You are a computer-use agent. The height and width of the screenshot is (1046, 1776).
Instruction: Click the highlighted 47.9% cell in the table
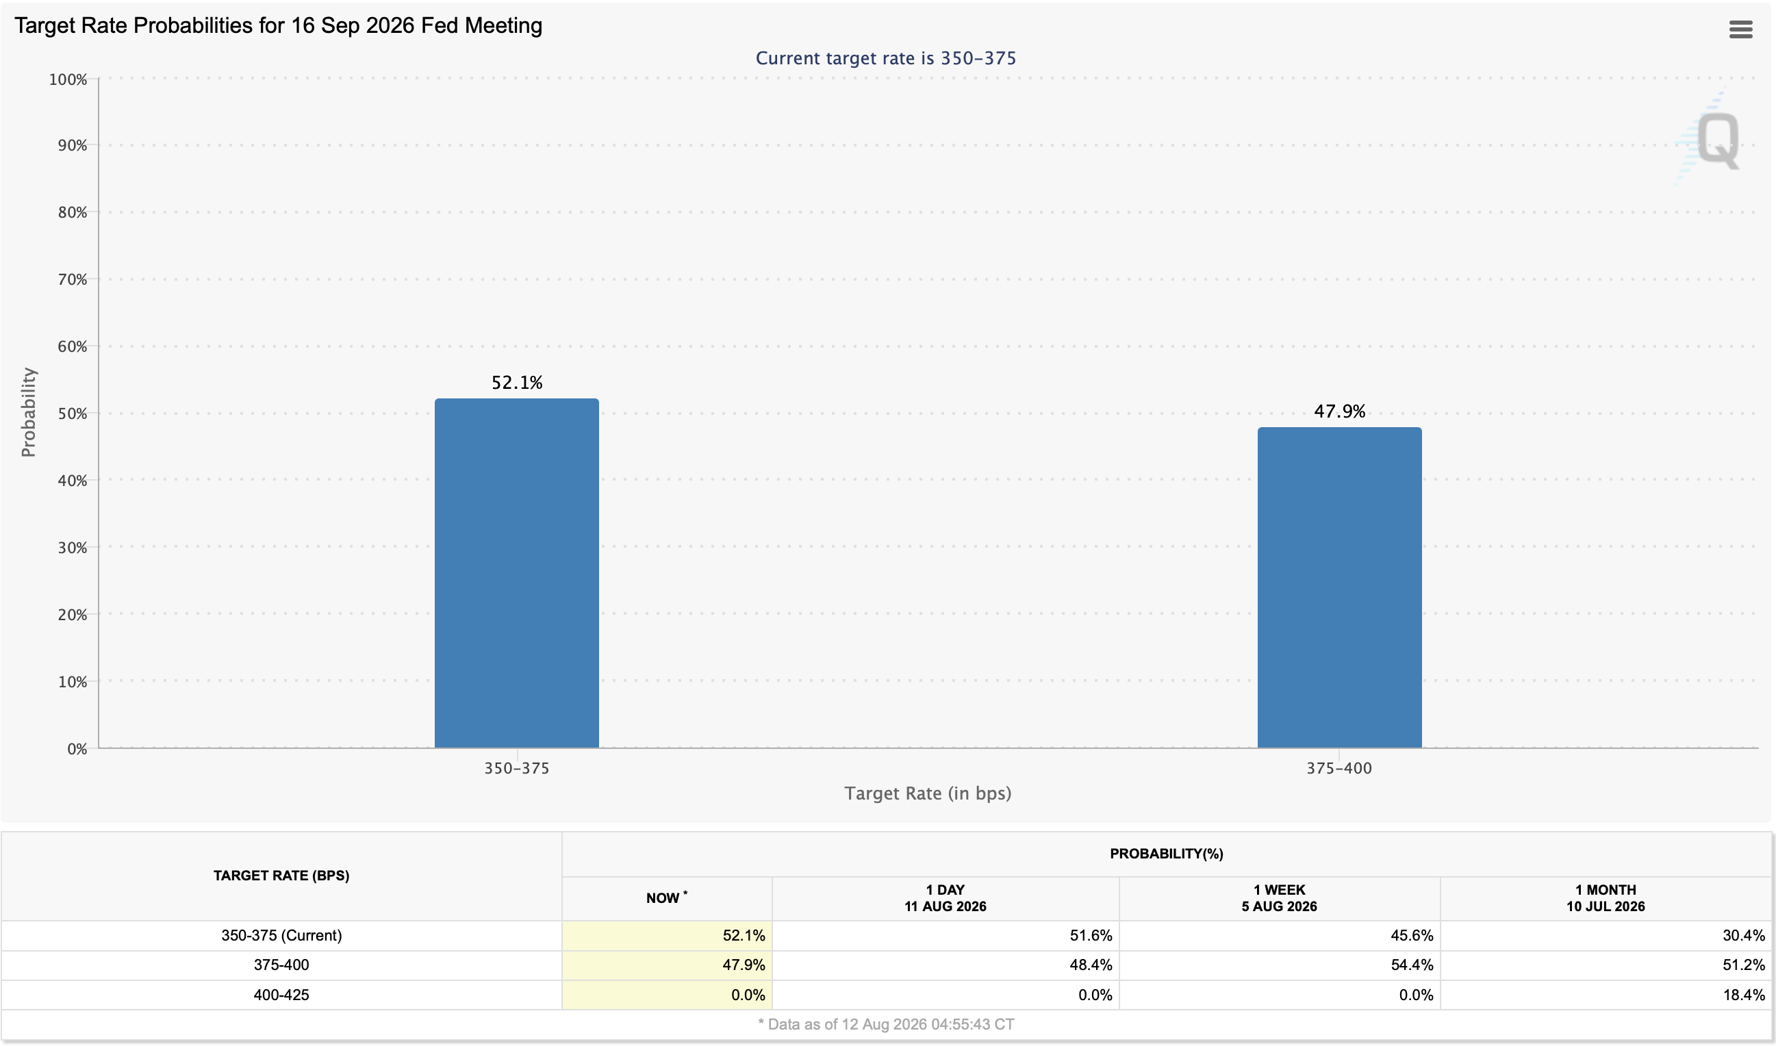point(667,965)
